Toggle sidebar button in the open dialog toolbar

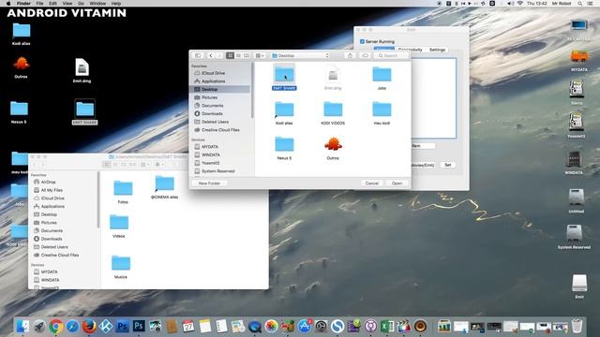coord(198,56)
